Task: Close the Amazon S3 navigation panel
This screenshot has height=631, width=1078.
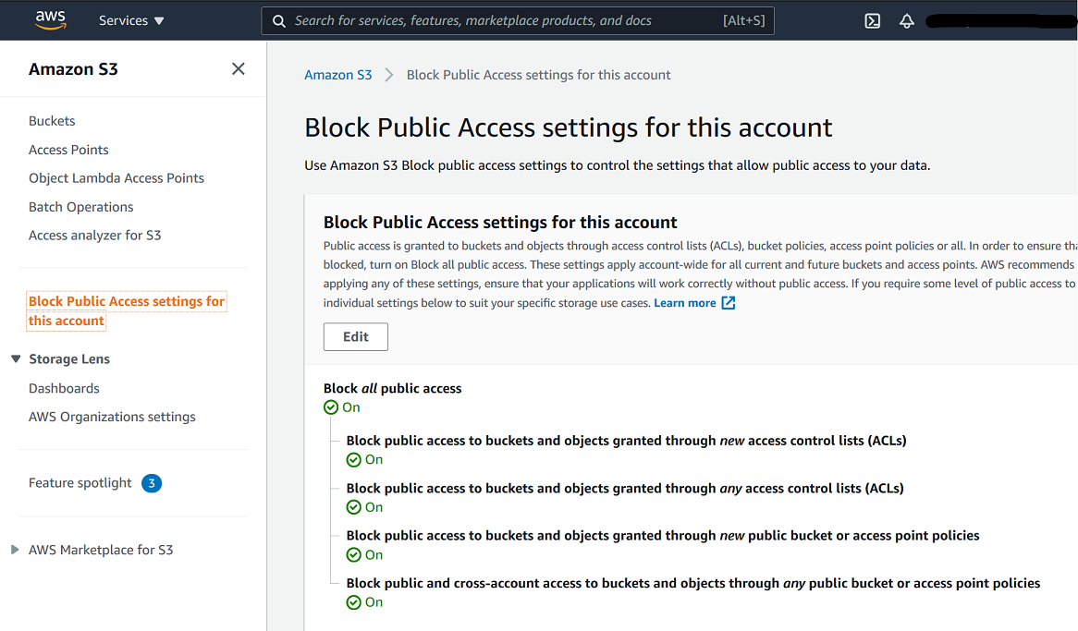Action: [238, 68]
